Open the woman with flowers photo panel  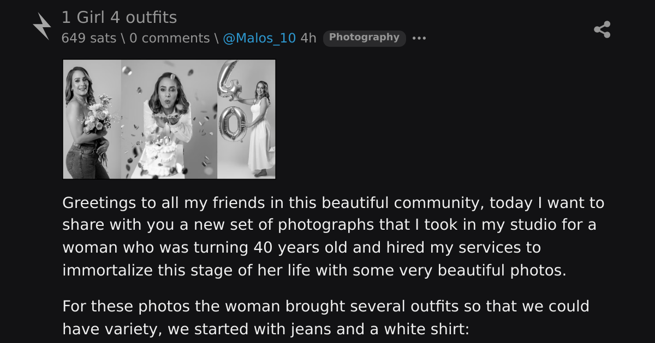pyautogui.click(x=92, y=119)
